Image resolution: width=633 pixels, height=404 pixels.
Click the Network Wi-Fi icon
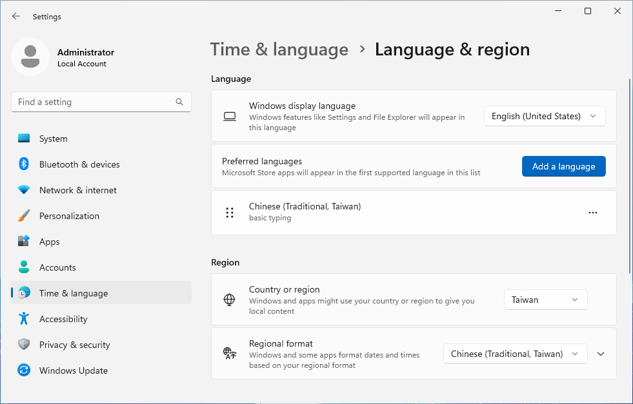tap(24, 190)
